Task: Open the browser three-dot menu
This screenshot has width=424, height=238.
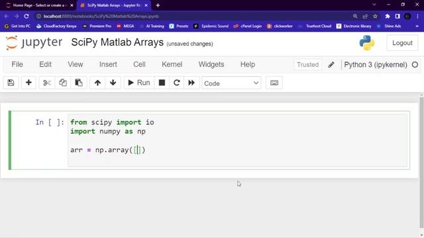Action: coord(417,16)
